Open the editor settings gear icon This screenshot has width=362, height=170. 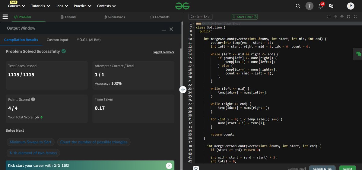pyautogui.click(x=342, y=17)
